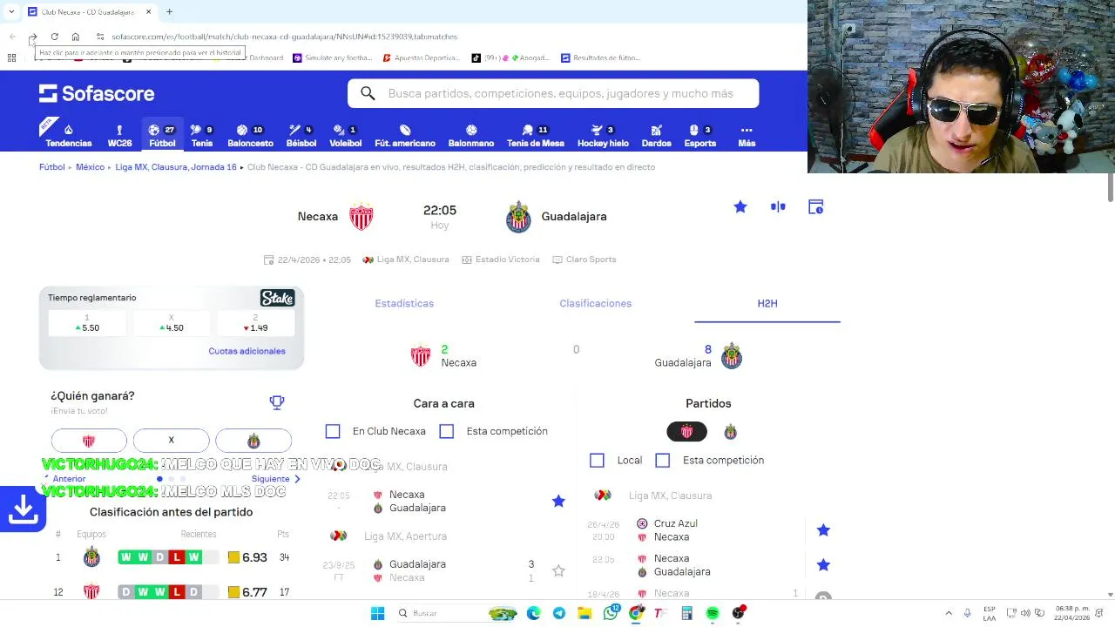Click the add to calendar icon
Viewport: 1115px width, 627px height.
(x=815, y=206)
